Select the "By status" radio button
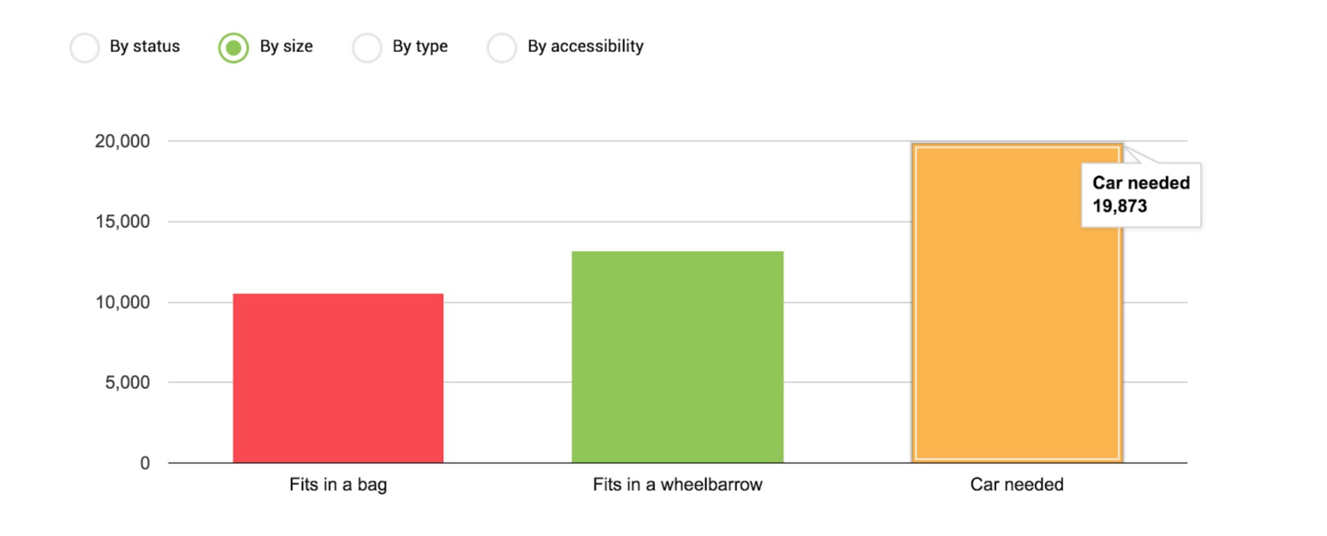Screen dimensions: 1327x536 [85, 48]
